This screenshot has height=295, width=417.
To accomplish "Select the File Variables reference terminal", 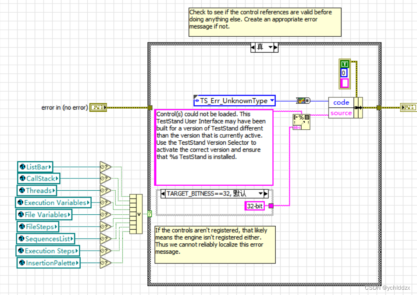I will tap(44, 214).
